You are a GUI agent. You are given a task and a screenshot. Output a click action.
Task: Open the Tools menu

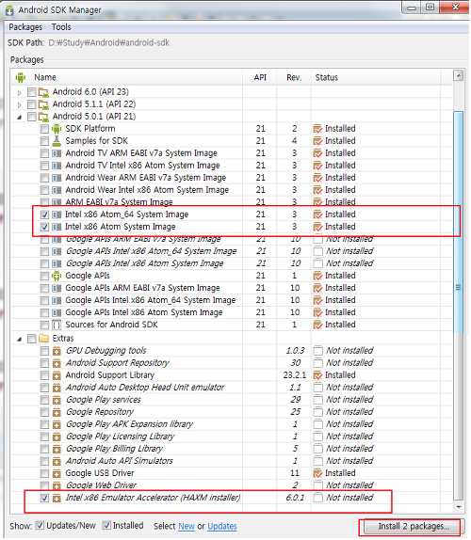pyautogui.click(x=61, y=27)
